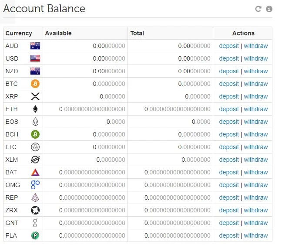Click the Australian flag icon
Image resolution: width=282 pixels, height=252 pixels.
(35, 46)
